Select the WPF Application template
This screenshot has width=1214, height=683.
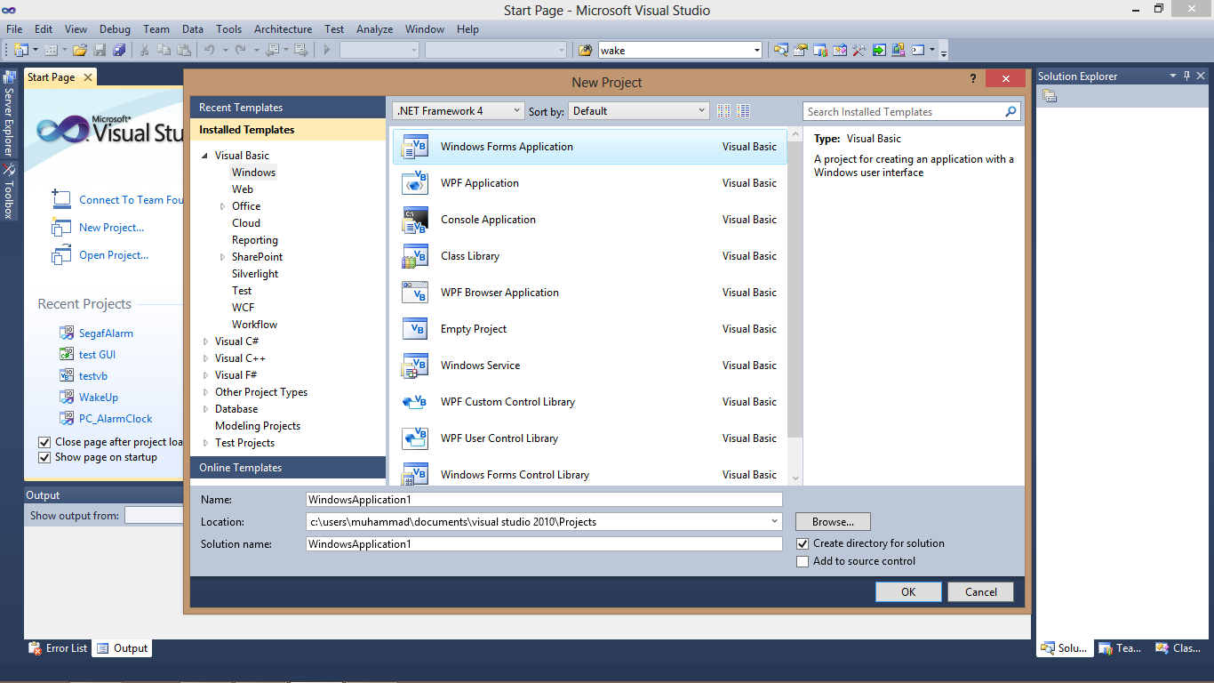[590, 183]
